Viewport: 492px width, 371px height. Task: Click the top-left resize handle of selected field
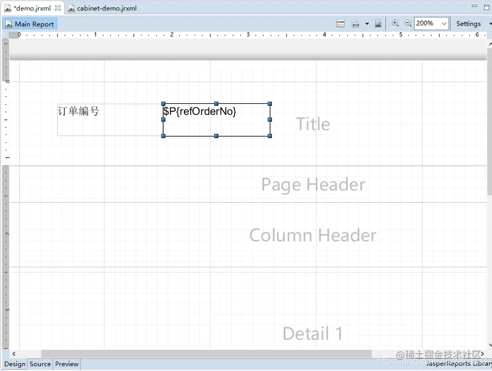pyautogui.click(x=163, y=104)
